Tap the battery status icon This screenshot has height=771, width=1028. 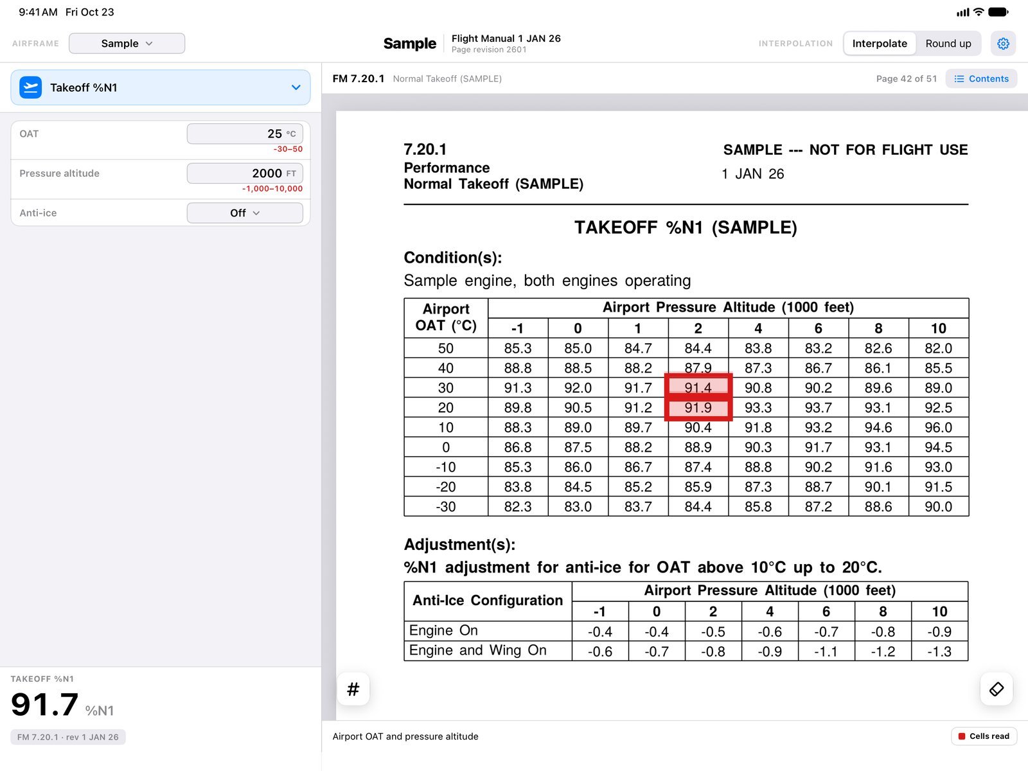(x=998, y=12)
